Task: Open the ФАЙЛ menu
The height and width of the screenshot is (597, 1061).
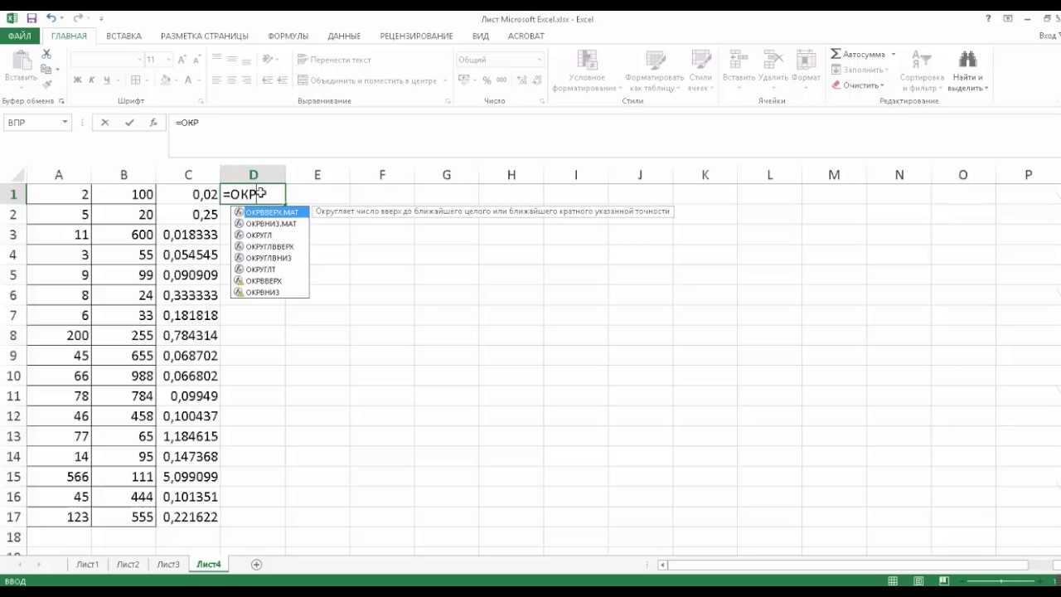Action: click(x=19, y=36)
